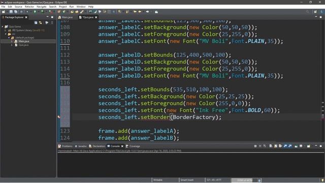Screen dimensions: 325x183
Task: Switch to the Main.java editor tab
Action: pyautogui.click(x=66, y=17)
